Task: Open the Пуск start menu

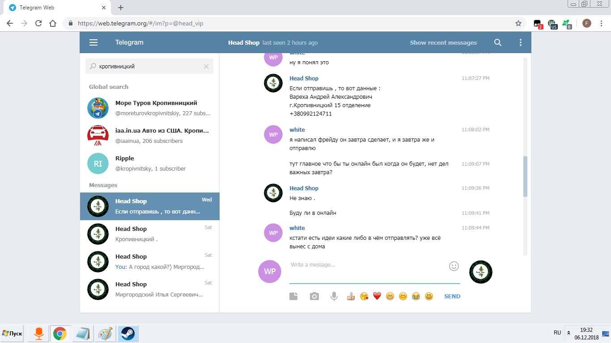Action: [x=12, y=333]
